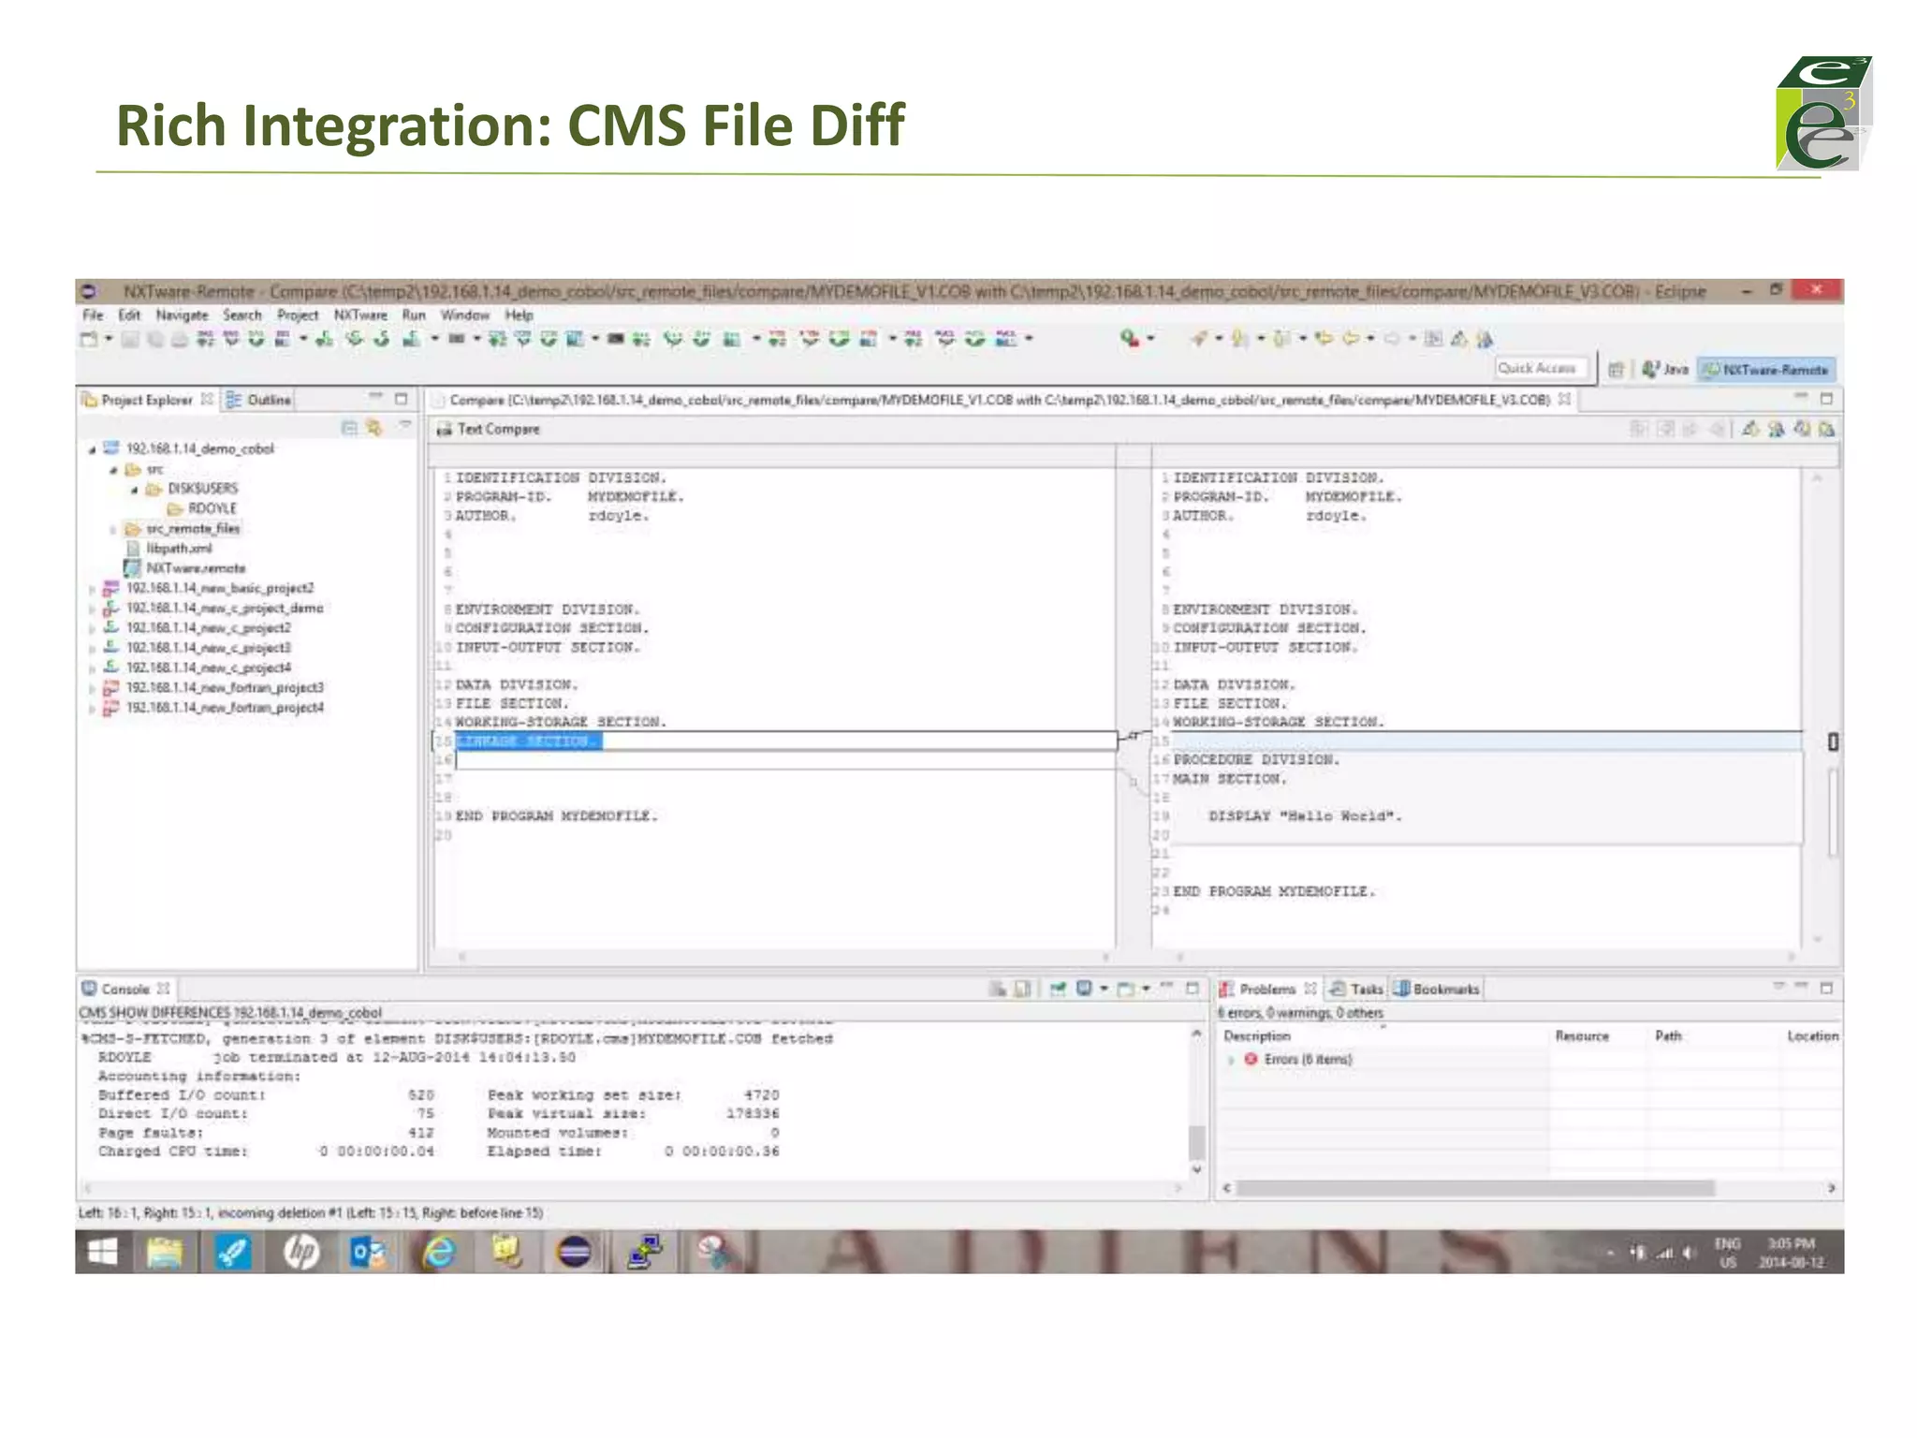
Task: Open Eclipse from the taskbar
Action: [574, 1252]
